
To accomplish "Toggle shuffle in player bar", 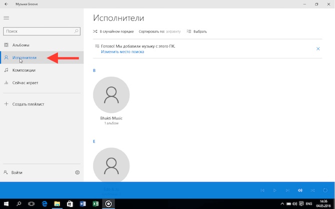I will [x=312, y=190].
